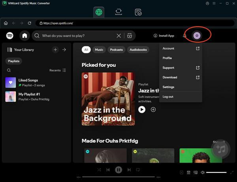The width and height of the screenshot is (237, 182).
Task: Clear the search field with X
Action: [x=119, y=36]
